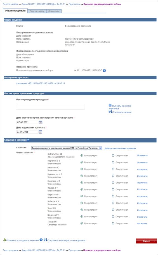Mark Маркелов С В as Отсутствует
Viewport: 158px width, 255px height.
pyautogui.click(x=113, y=162)
